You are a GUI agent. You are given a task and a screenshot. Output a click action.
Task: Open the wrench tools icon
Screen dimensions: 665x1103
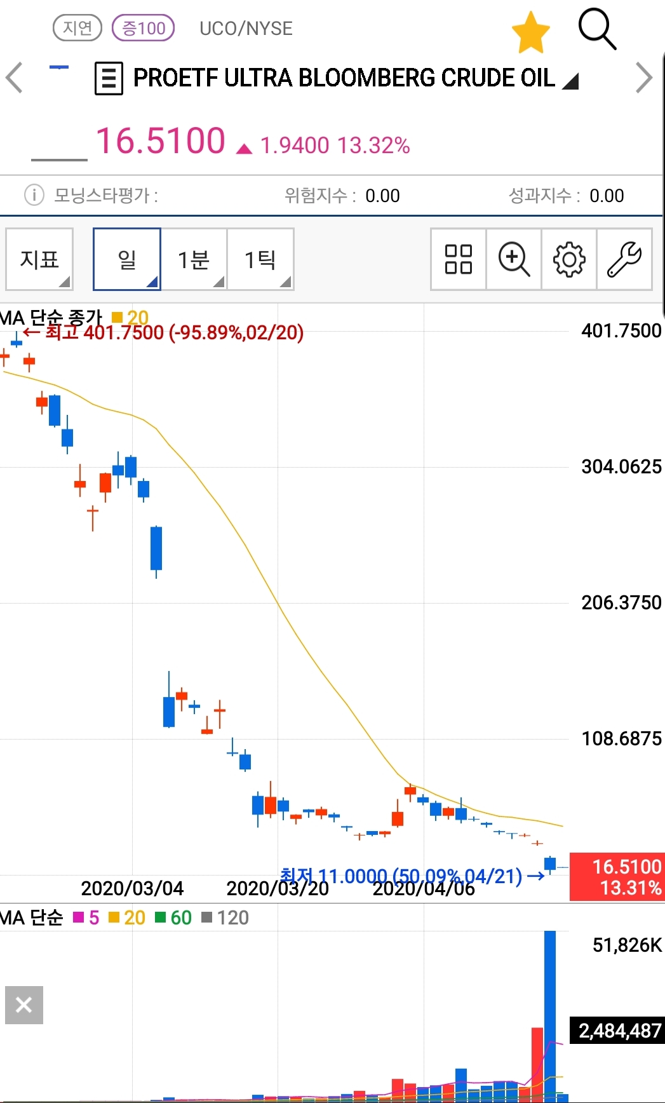pos(624,259)
